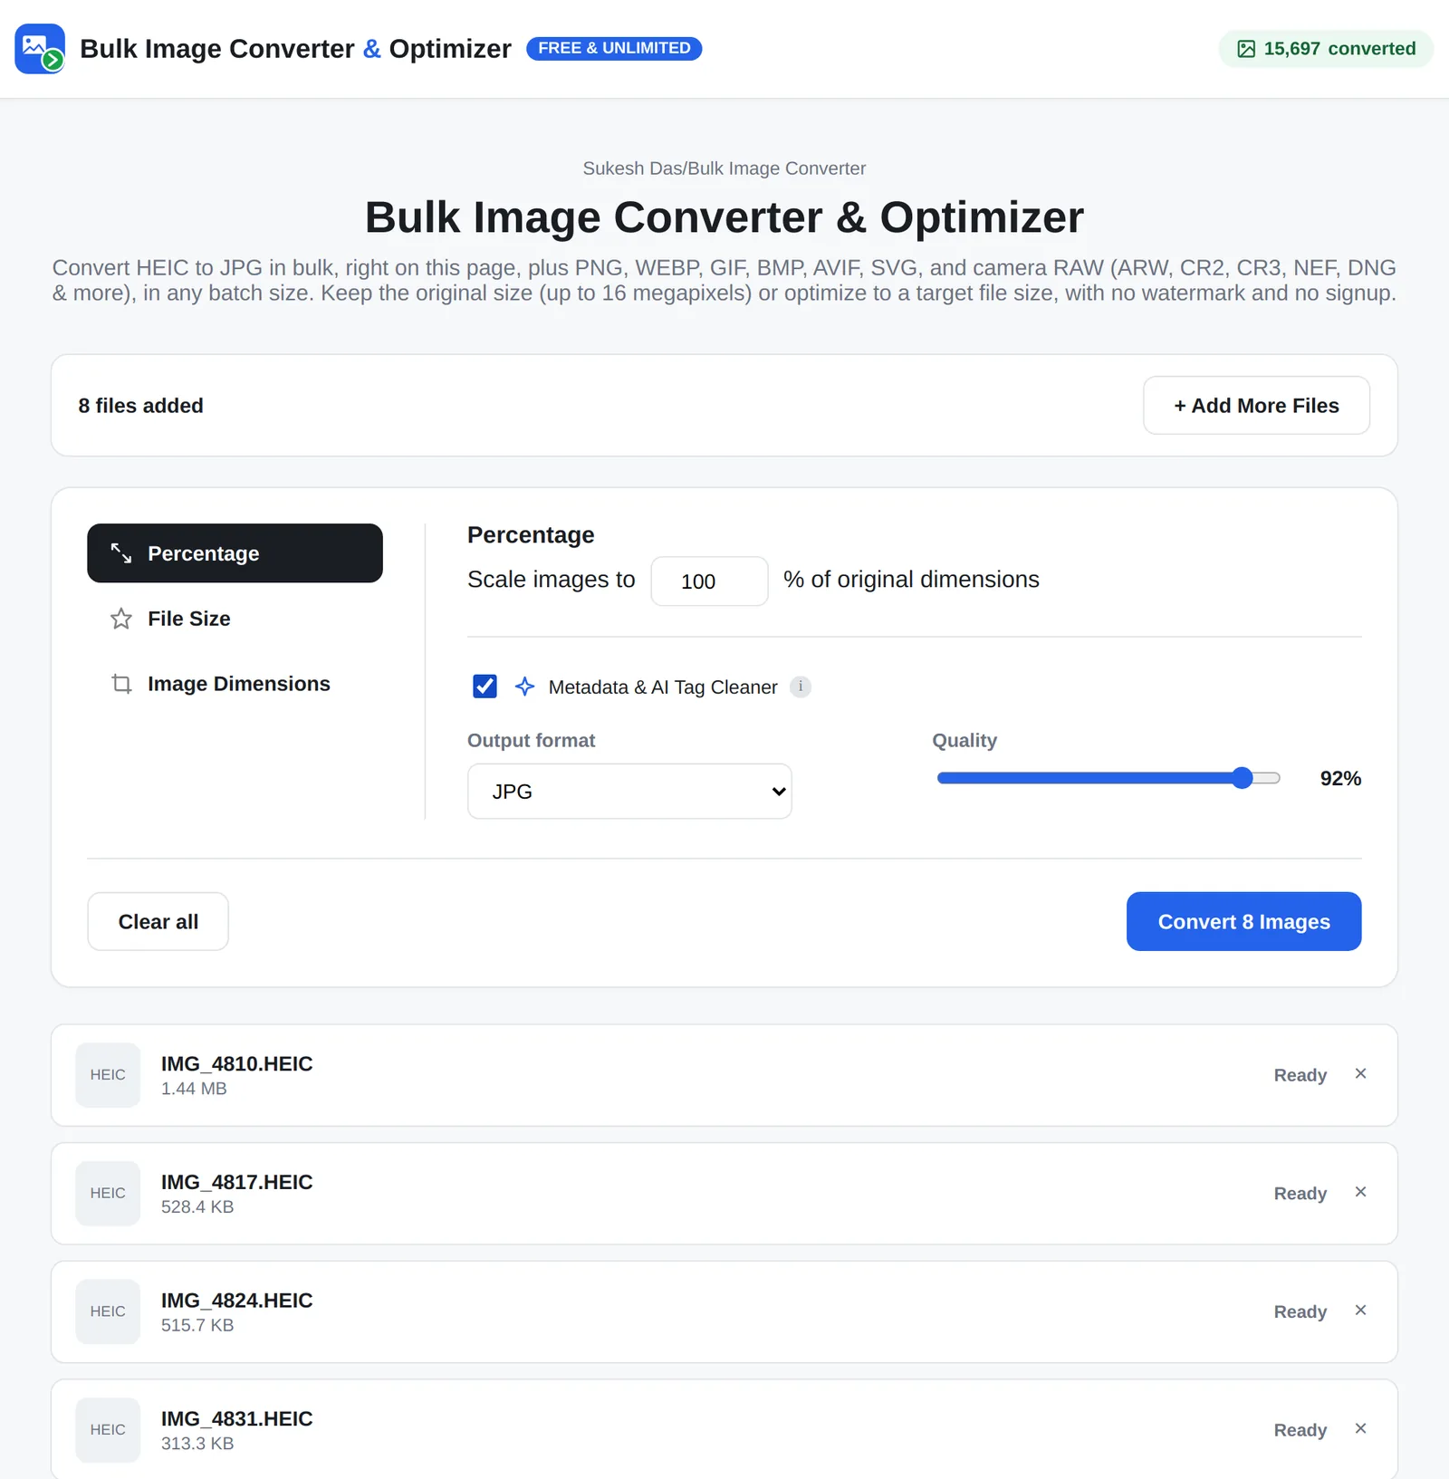Uncheck the Metadata & AI Tag Cleaner checkbox

pos(485,687)
